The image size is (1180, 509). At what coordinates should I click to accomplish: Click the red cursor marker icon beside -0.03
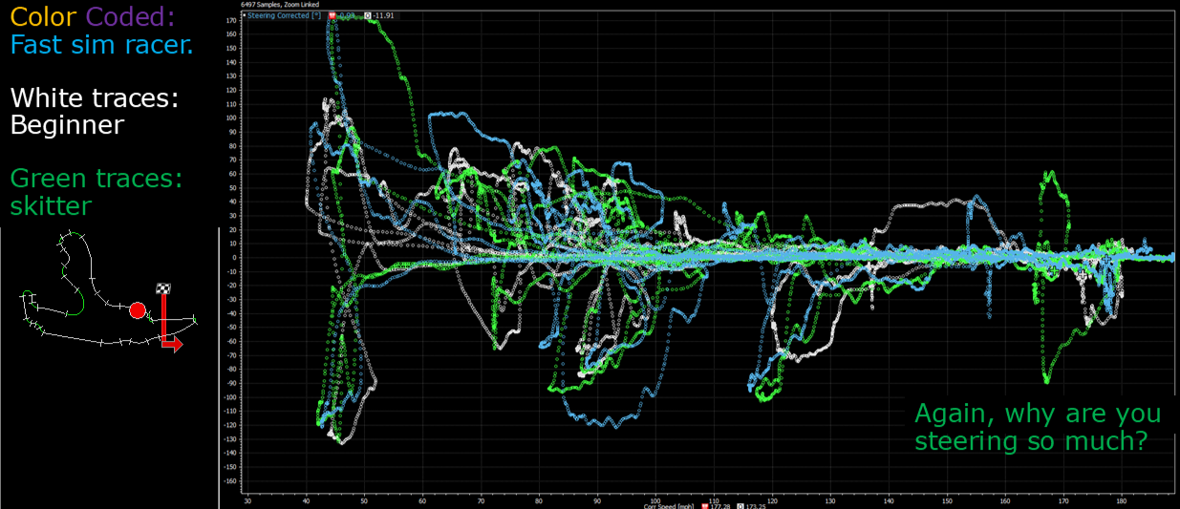332,15
